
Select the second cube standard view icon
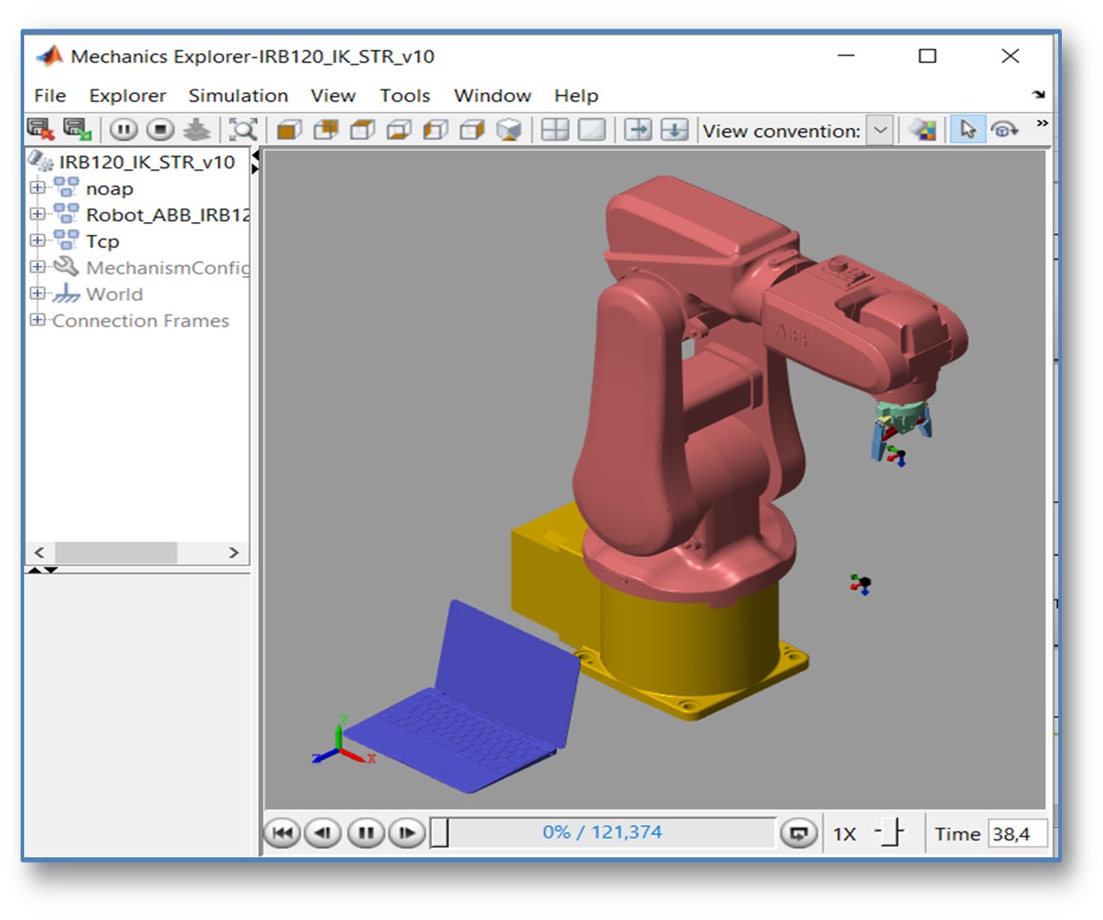(325, 130)
